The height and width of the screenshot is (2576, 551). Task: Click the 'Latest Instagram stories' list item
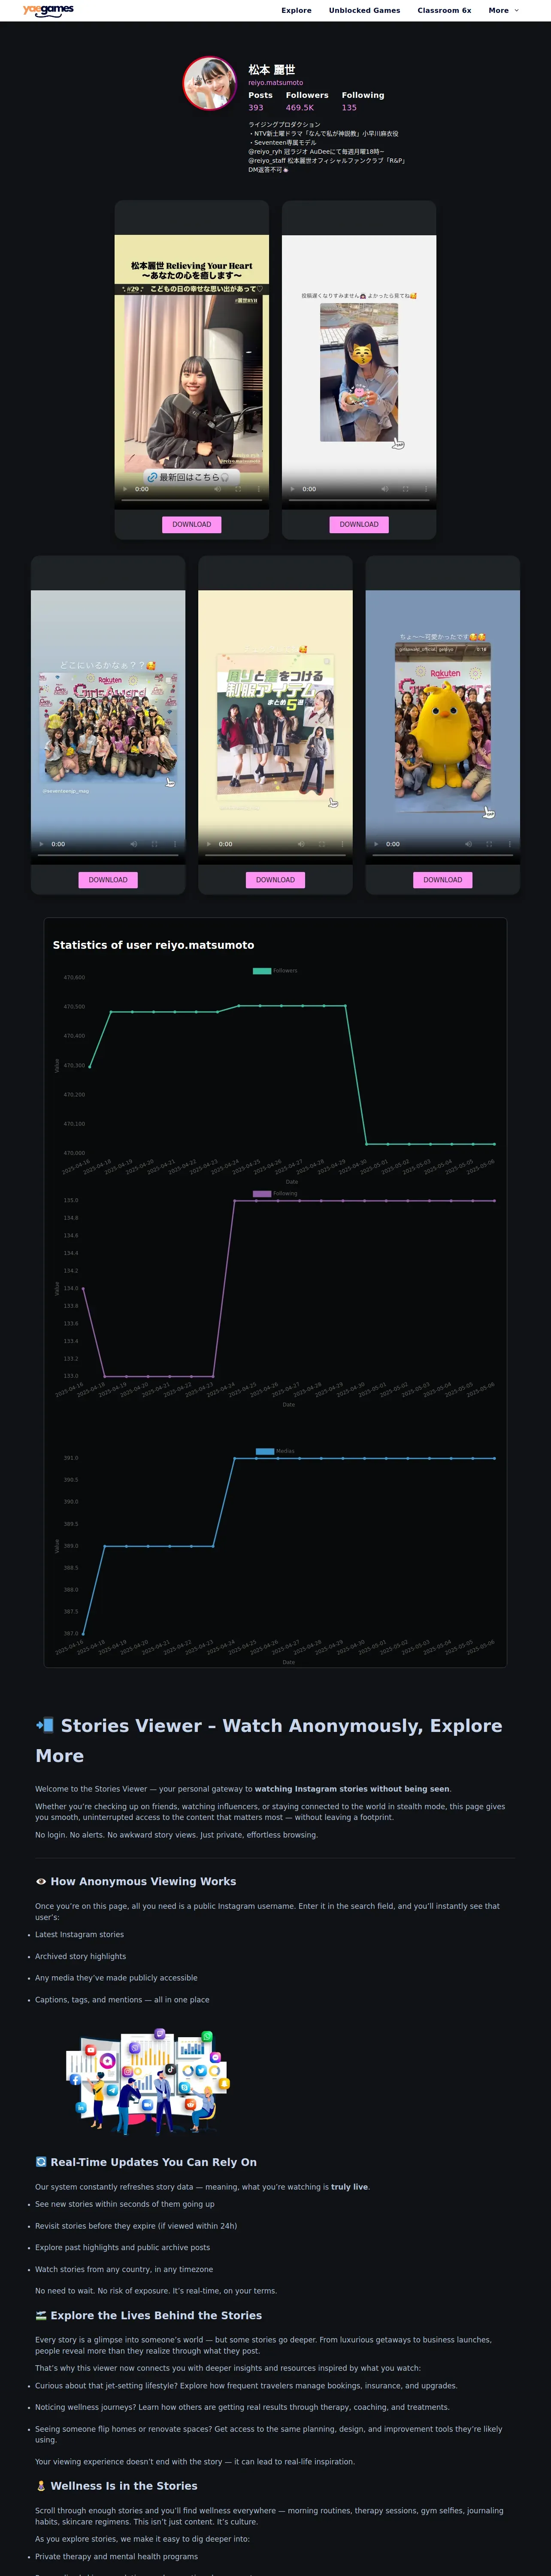click(x=80, y=1934)
